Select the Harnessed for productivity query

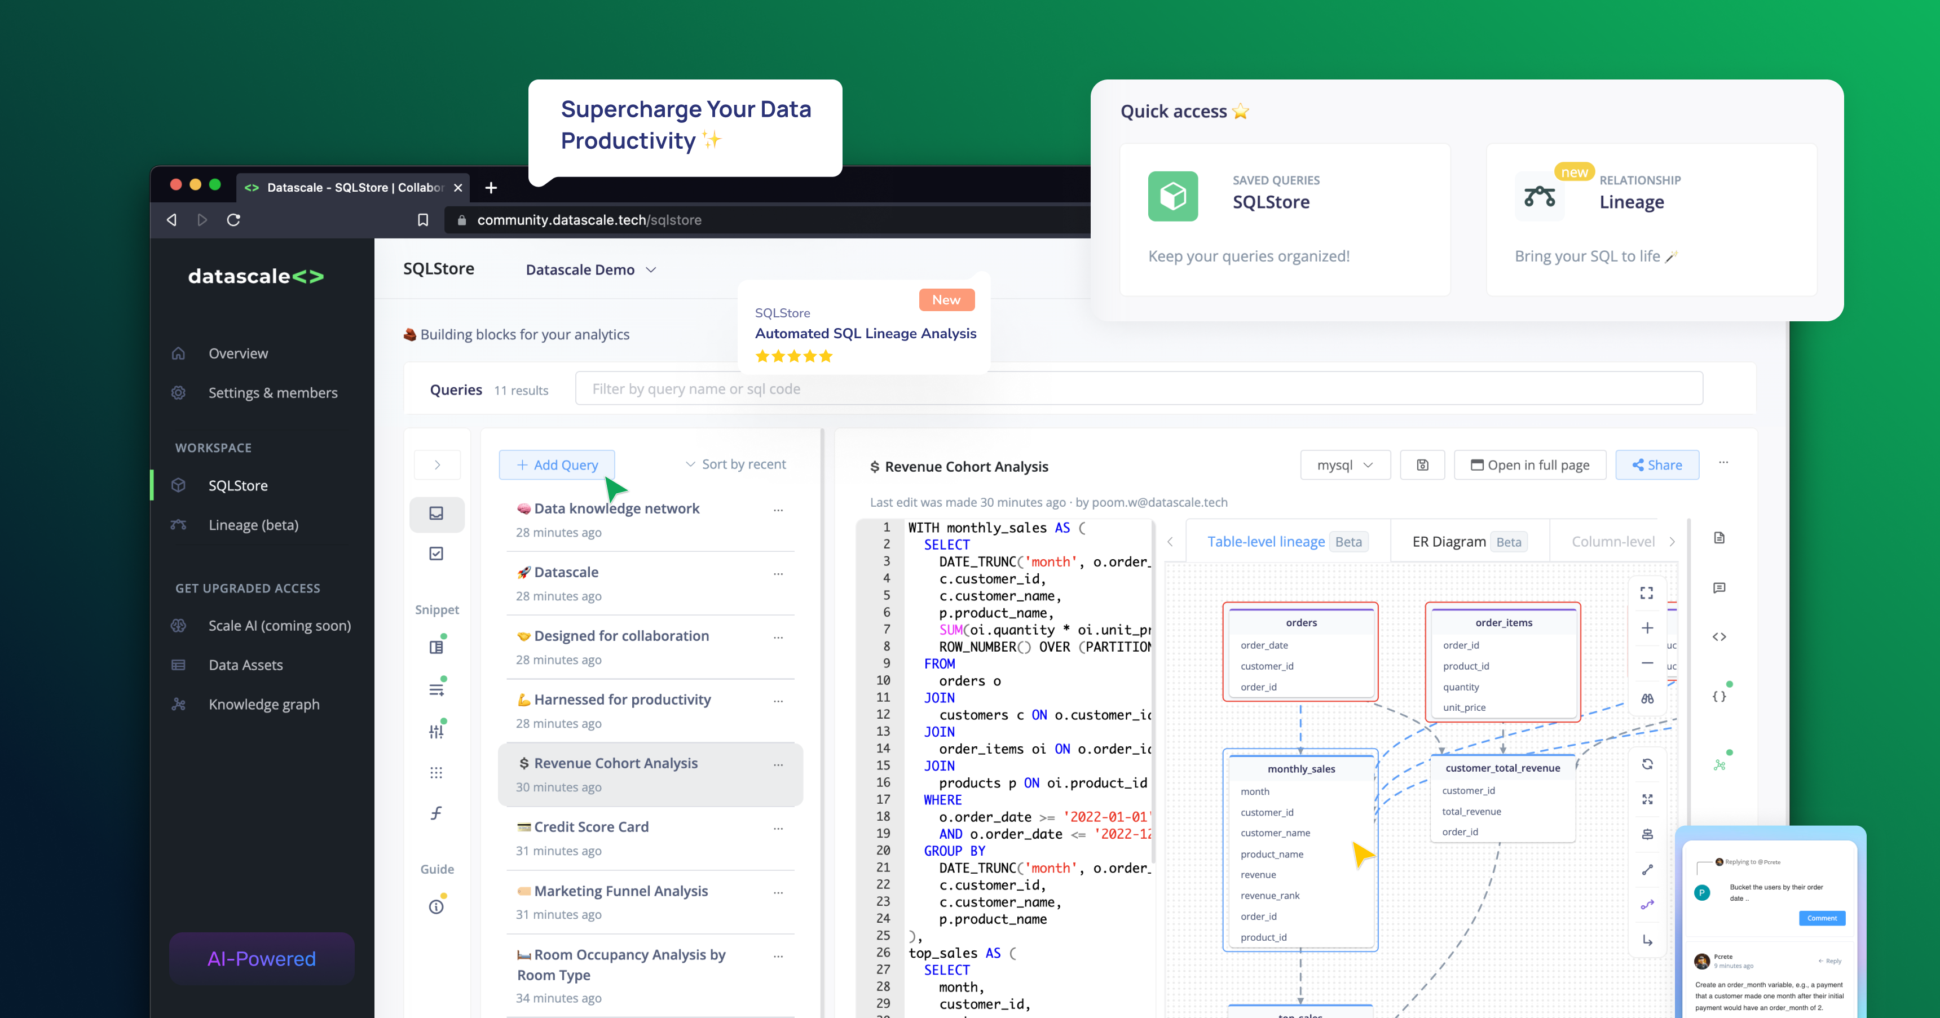[x=650, y=710]
